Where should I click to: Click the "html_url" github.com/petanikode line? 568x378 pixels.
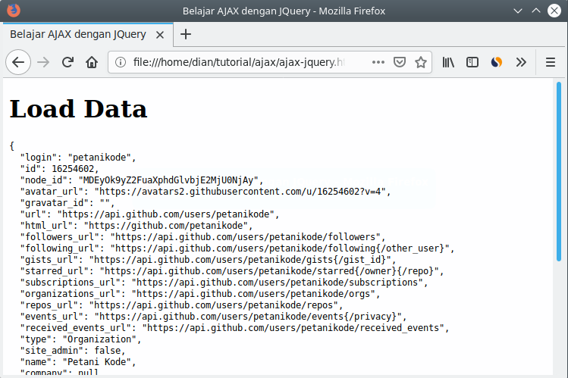point(137,226)
